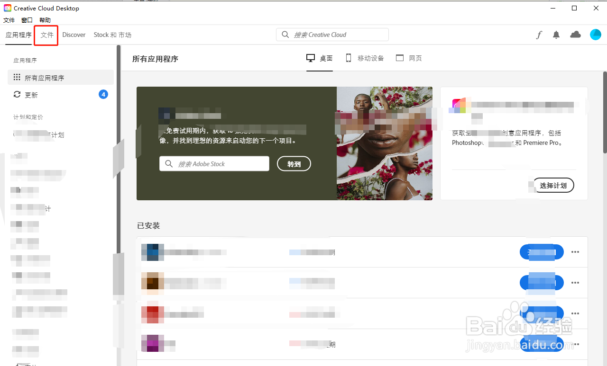This screenshot has width=607, height=366.
Task: Click the main content vertical scrollbar
Action: click(x=605, y=112)
